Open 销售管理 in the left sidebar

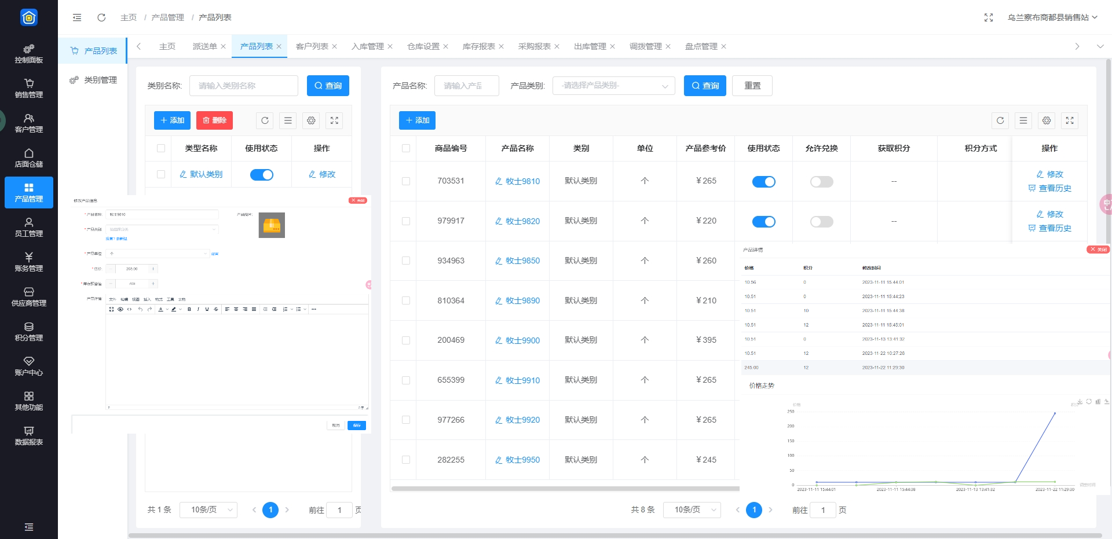point(29,88)
